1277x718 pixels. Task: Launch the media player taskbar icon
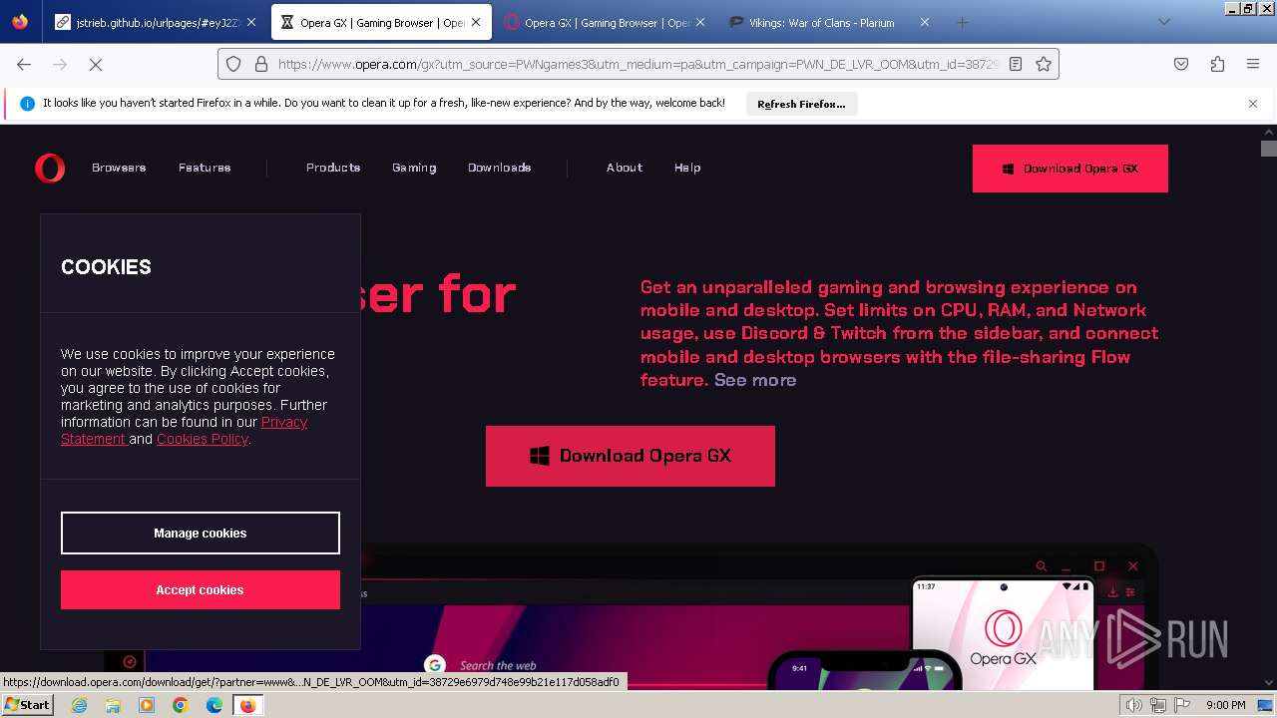147,705
